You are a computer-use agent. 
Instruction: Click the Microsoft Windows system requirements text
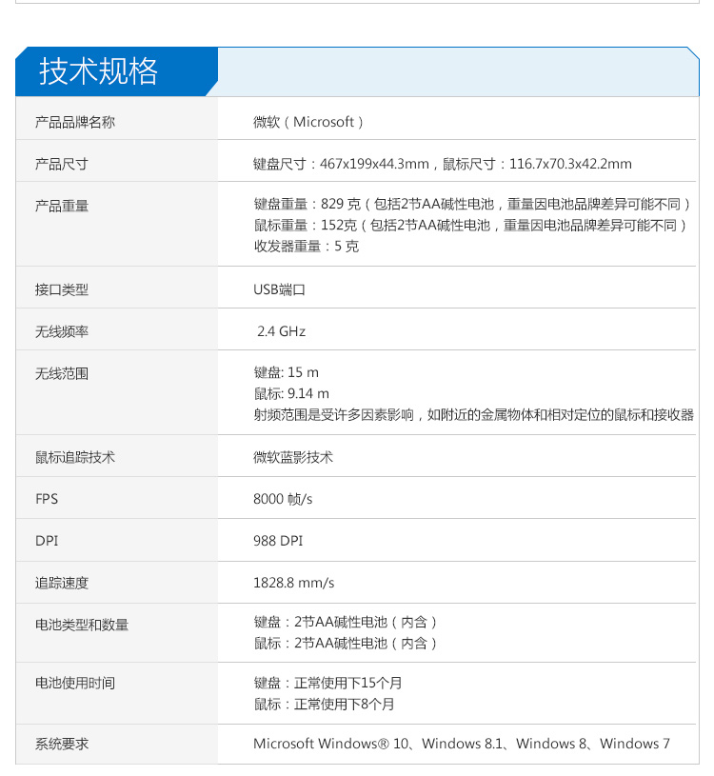(461, 744)
